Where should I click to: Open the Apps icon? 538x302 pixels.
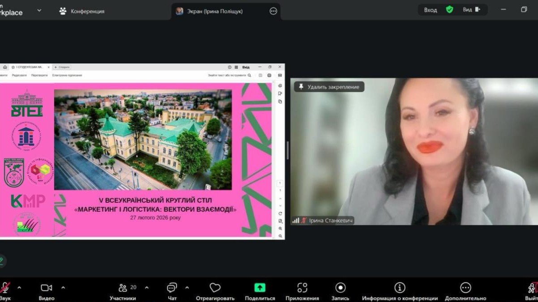pos(302,288)
